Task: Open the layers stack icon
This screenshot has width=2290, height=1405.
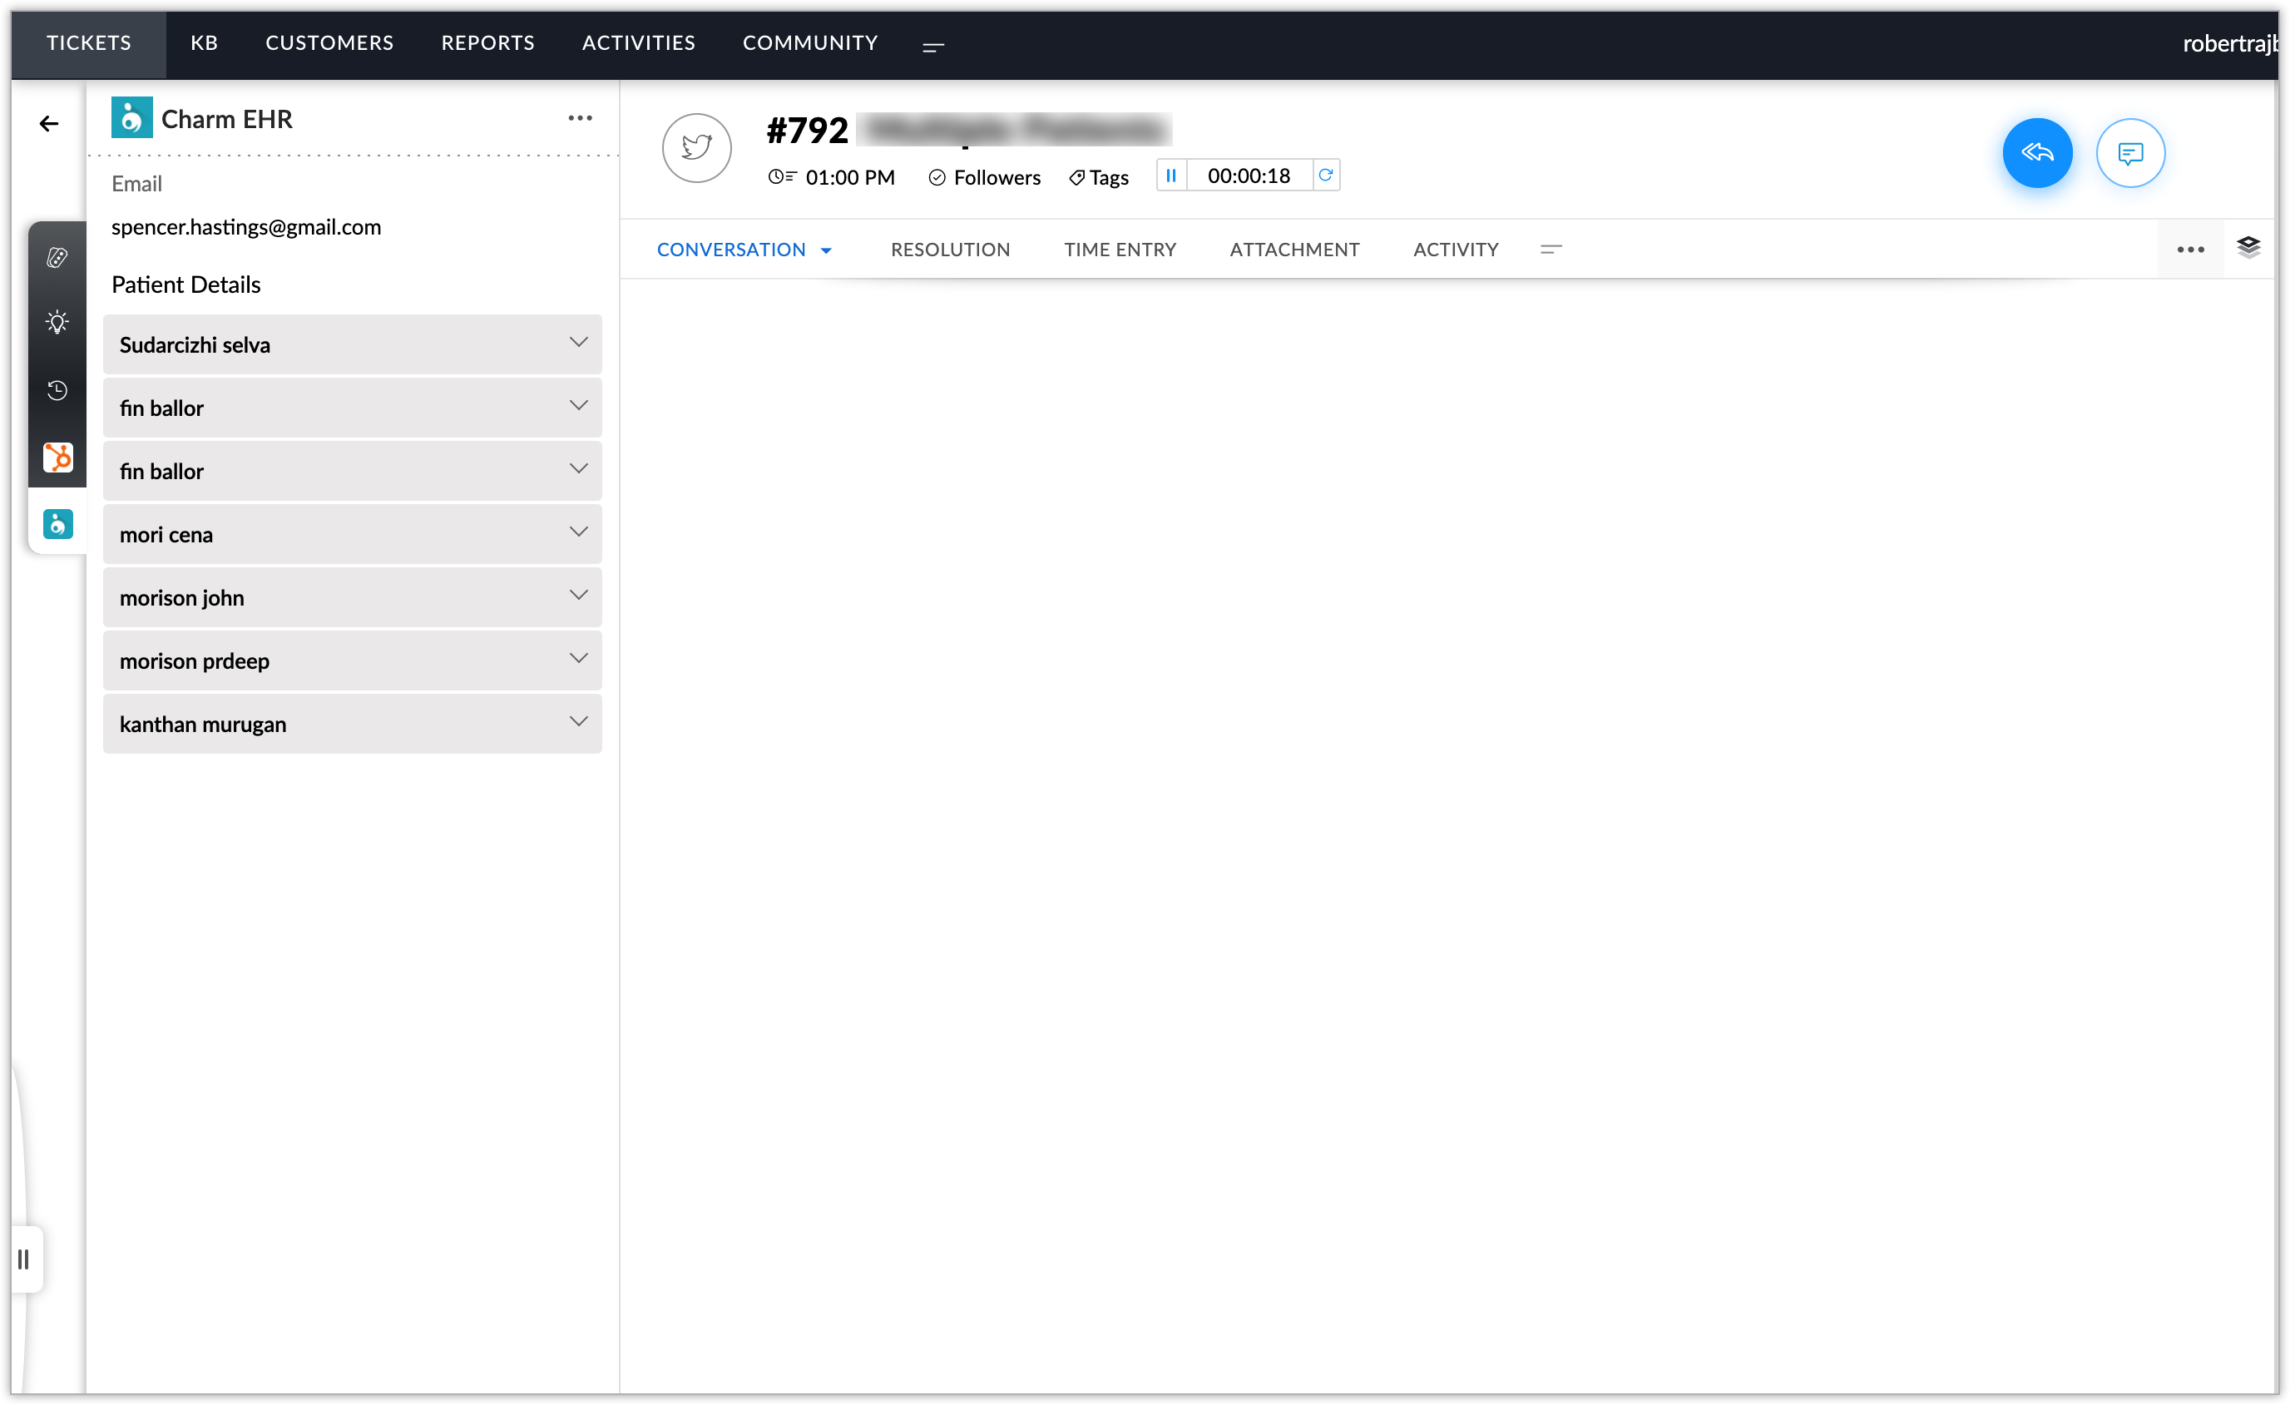Action: 2248,247
